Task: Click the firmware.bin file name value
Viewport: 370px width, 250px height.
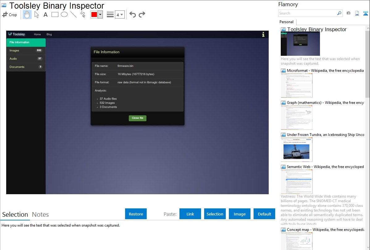Action: click(125, 66)
